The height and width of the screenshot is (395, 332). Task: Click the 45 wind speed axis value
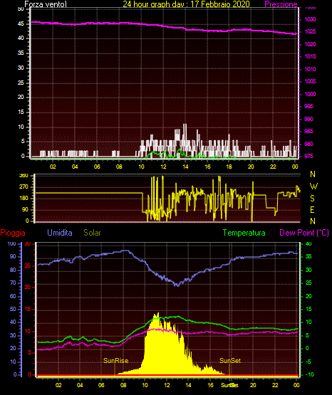[21, 23]
